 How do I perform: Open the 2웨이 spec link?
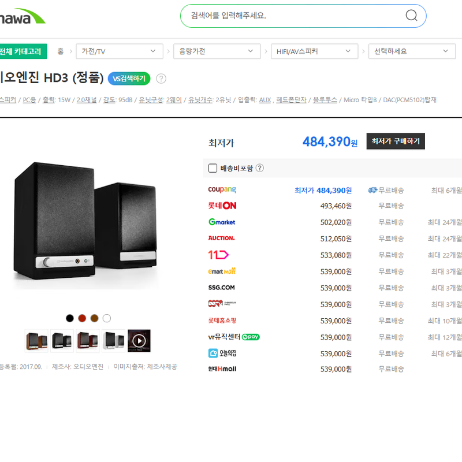coord(174,100)
